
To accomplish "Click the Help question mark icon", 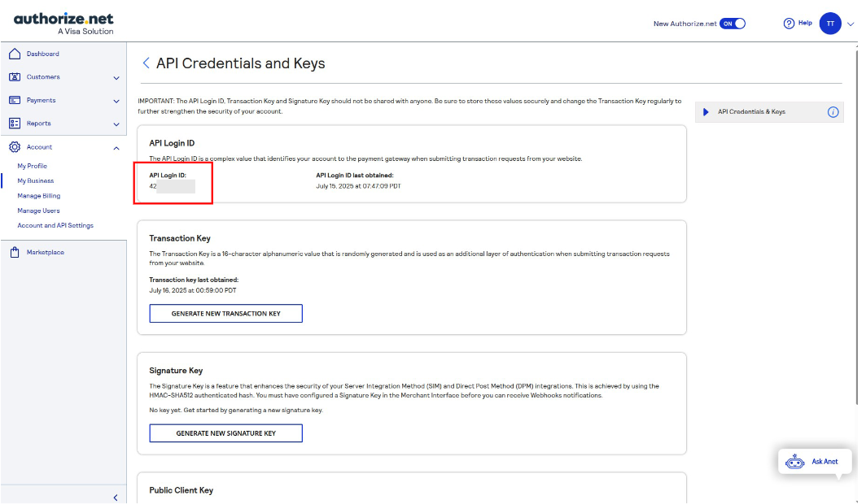I will (789, 23).
